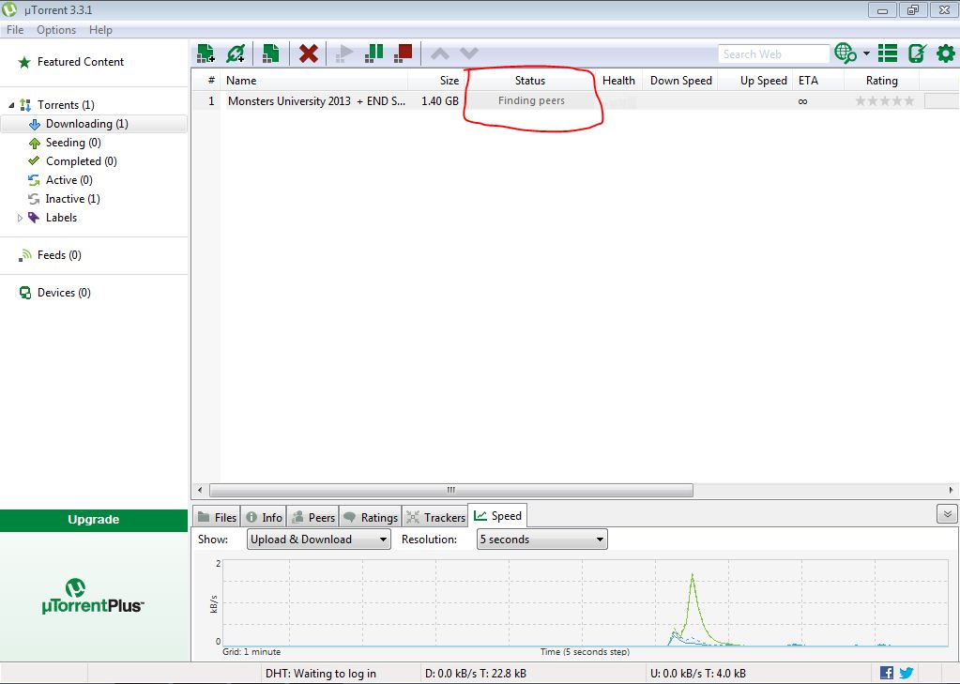Sort by Health column header
This screenshot has height=684, width=960.
[618, 80]
